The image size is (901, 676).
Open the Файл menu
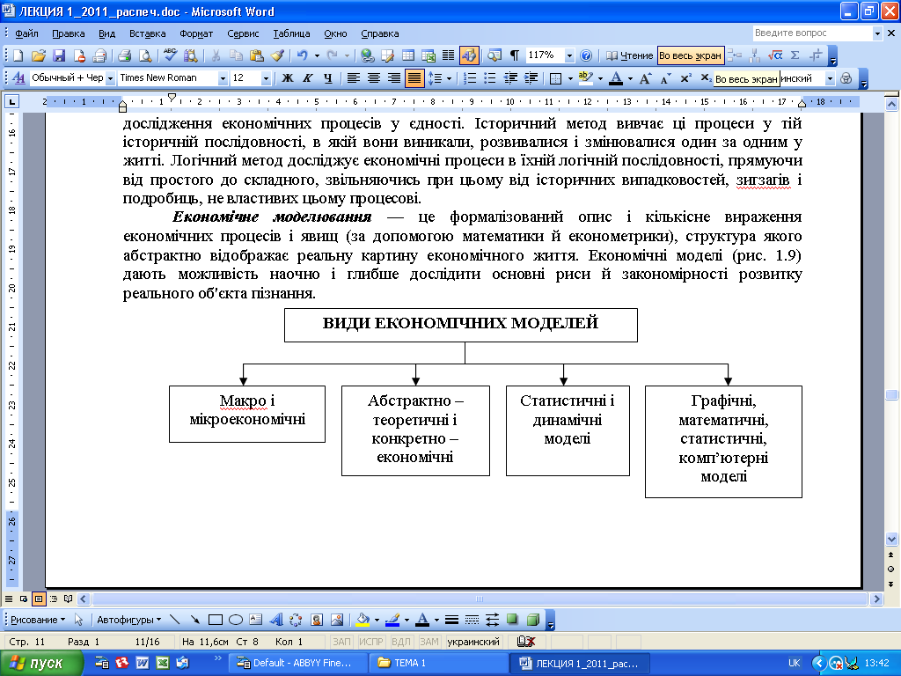tap(26, 33)
